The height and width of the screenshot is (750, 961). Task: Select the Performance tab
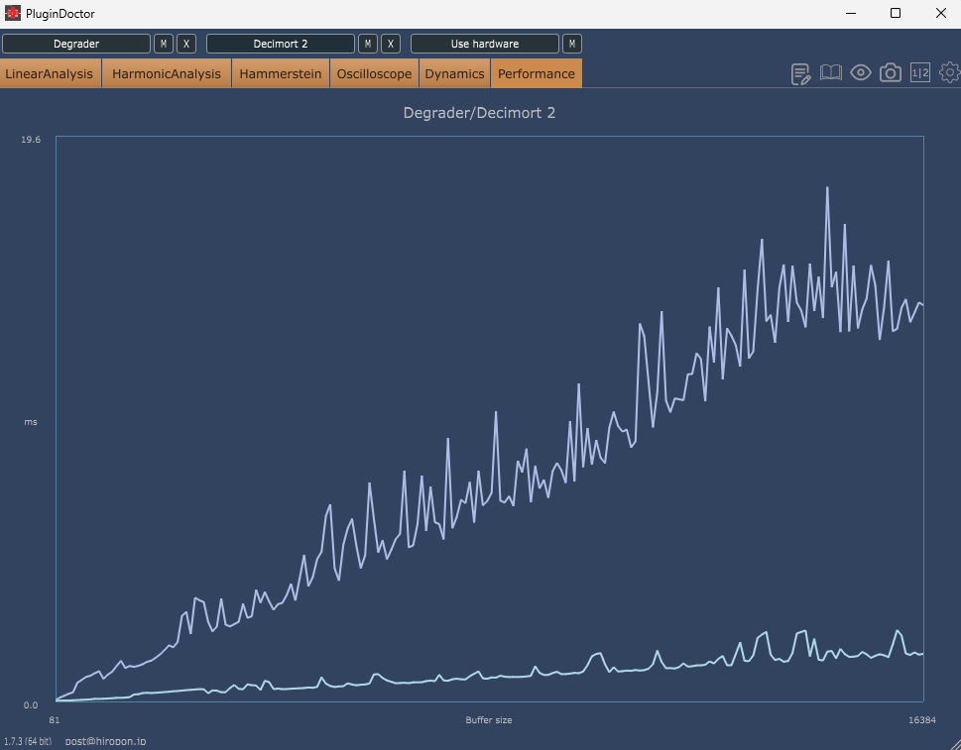pyautogui.click(x=537, y=73)
